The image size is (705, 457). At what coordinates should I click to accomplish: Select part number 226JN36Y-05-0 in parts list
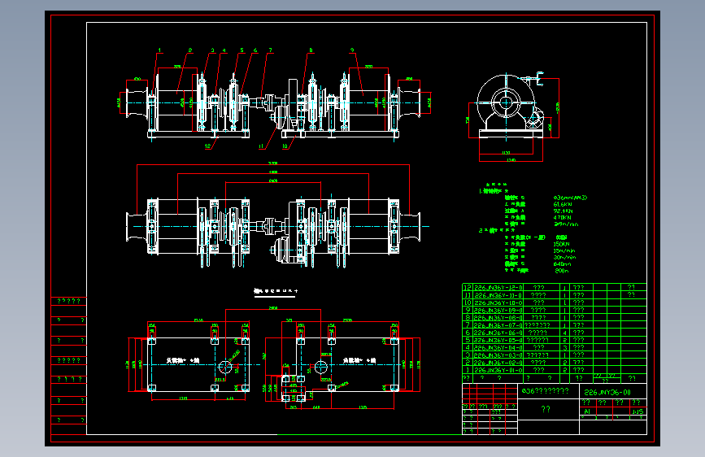pos(498,340)
